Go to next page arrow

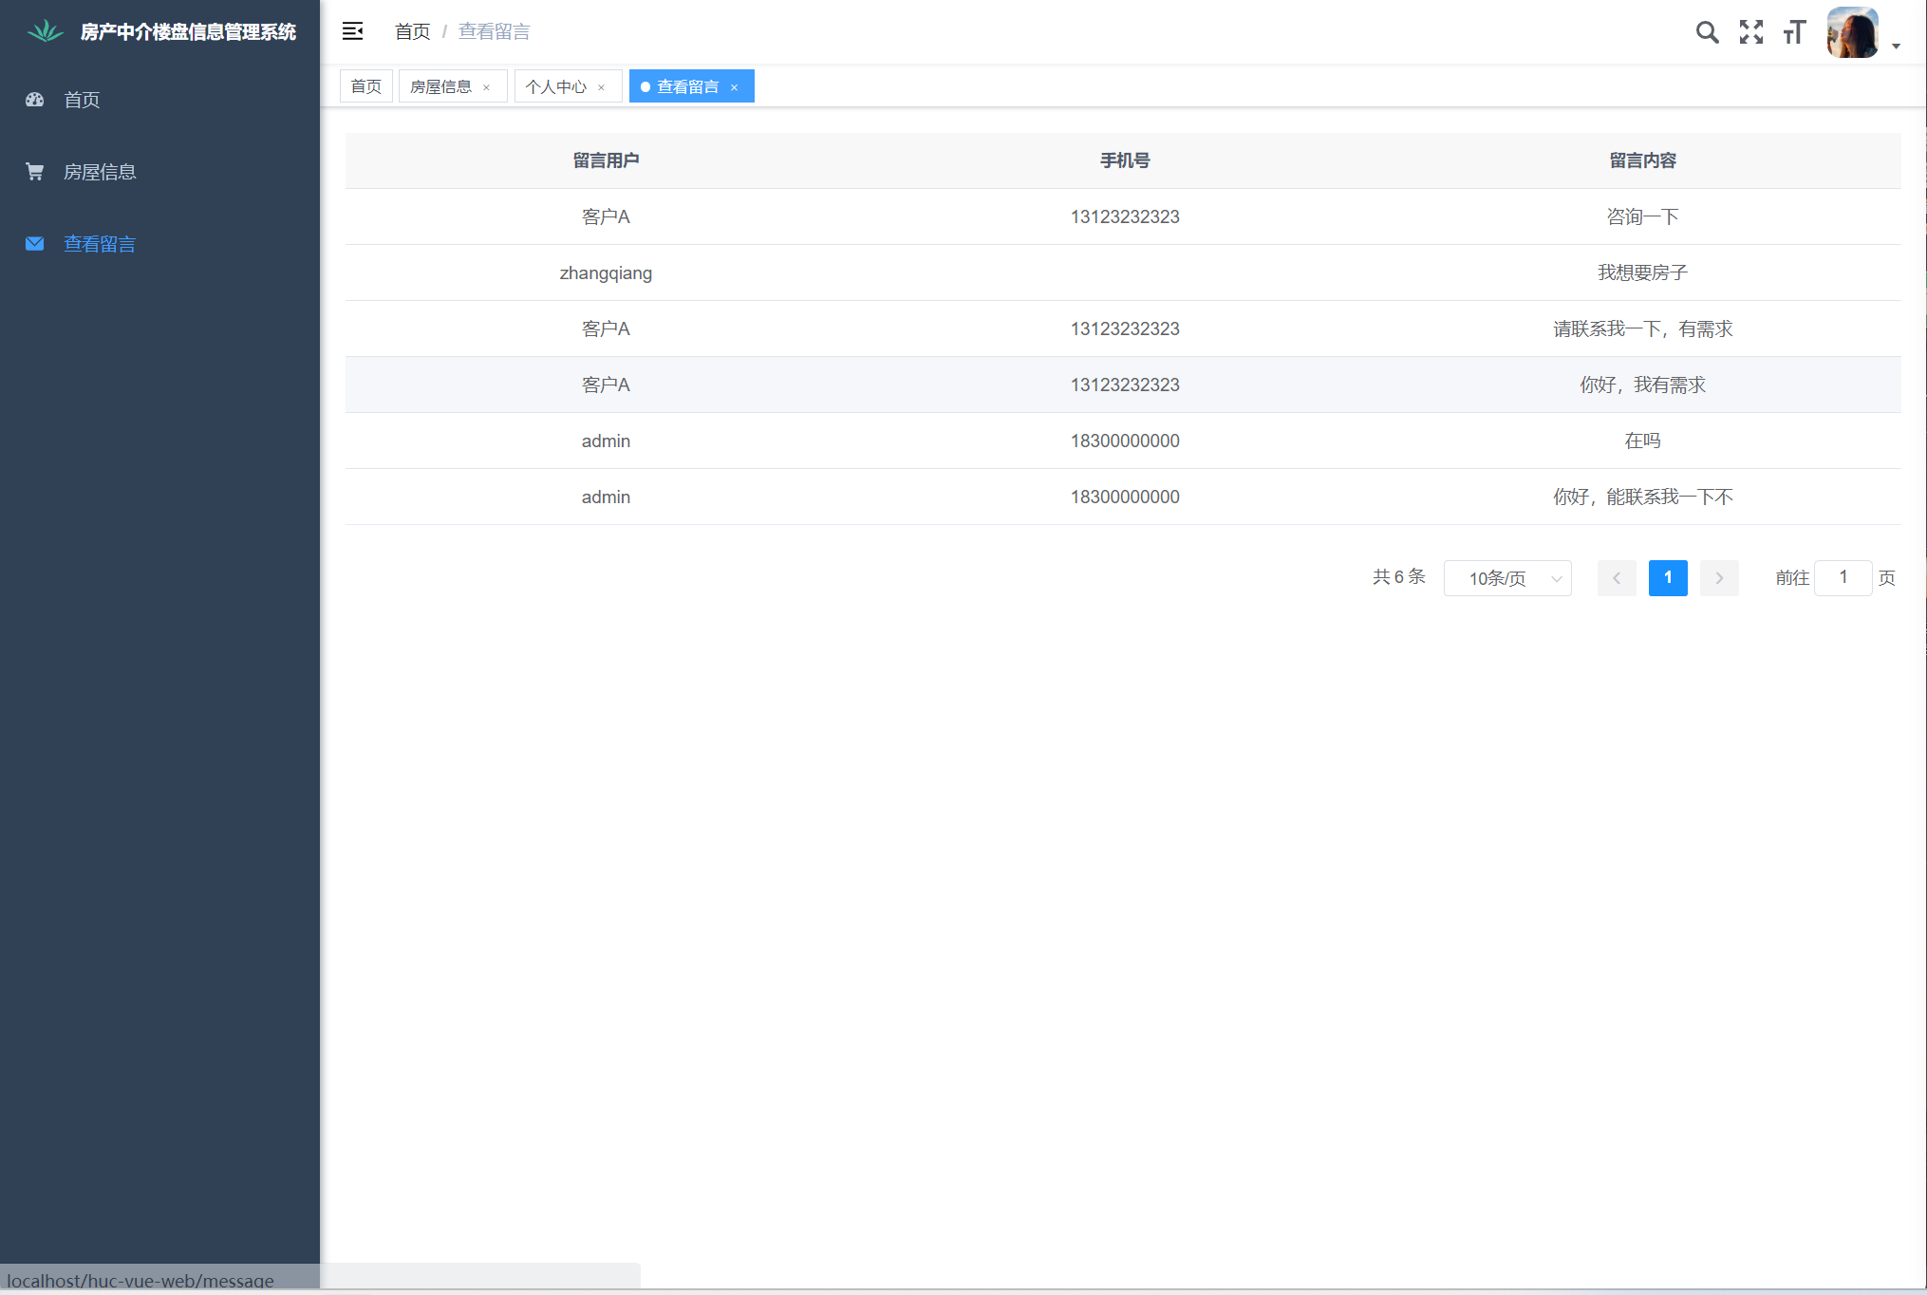pyautogui.click(x=1719, y=578)
